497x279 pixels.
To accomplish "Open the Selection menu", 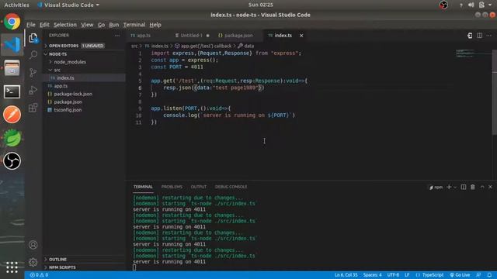I will pos(65,25).
